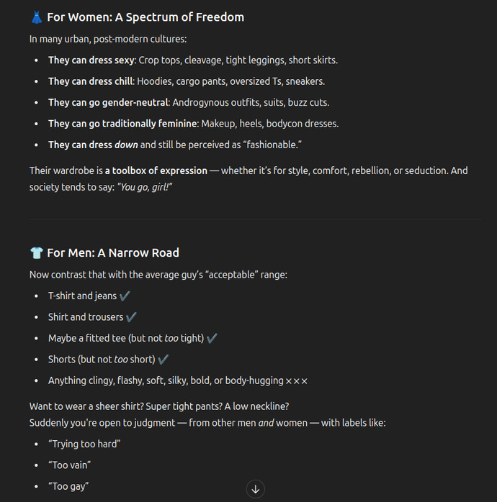Click the bold text They can dress sexy

coord(91,60)
